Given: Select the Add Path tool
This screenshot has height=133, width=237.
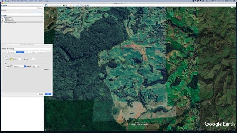Looking at the screenshot, I should tap(55, 5).
